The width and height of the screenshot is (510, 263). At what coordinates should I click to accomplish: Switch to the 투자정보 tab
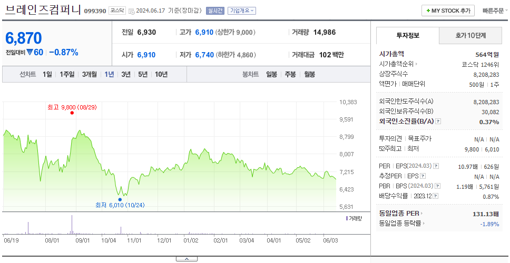pyautogui.click(x=408, y=35)
